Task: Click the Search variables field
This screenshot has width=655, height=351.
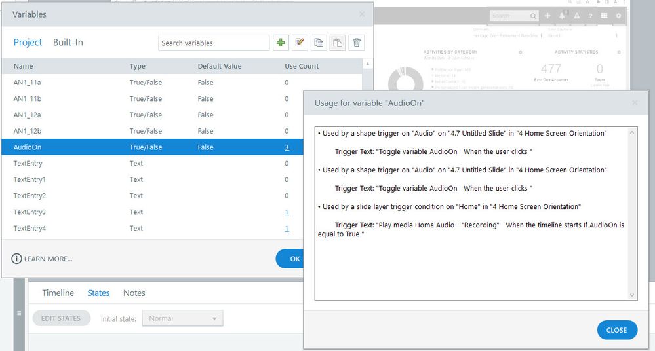Action: (x=214, y=43)
